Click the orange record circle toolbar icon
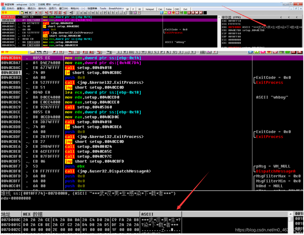Image resolution: width=304 pixels, height=235 pixels. 173,13
